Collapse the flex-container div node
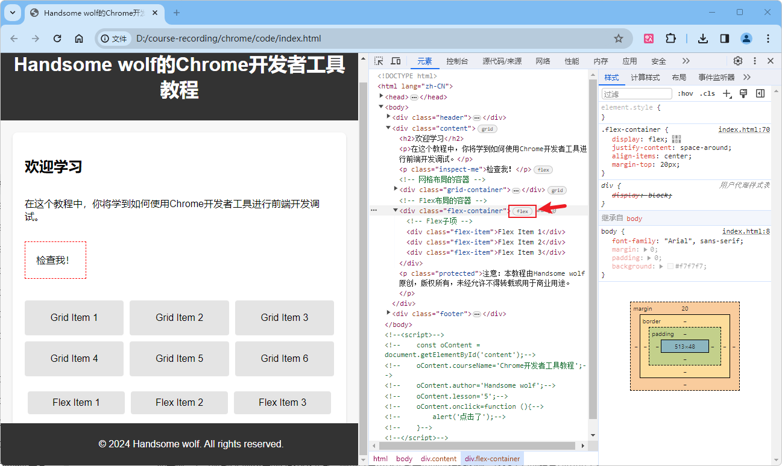 (396, 210)
